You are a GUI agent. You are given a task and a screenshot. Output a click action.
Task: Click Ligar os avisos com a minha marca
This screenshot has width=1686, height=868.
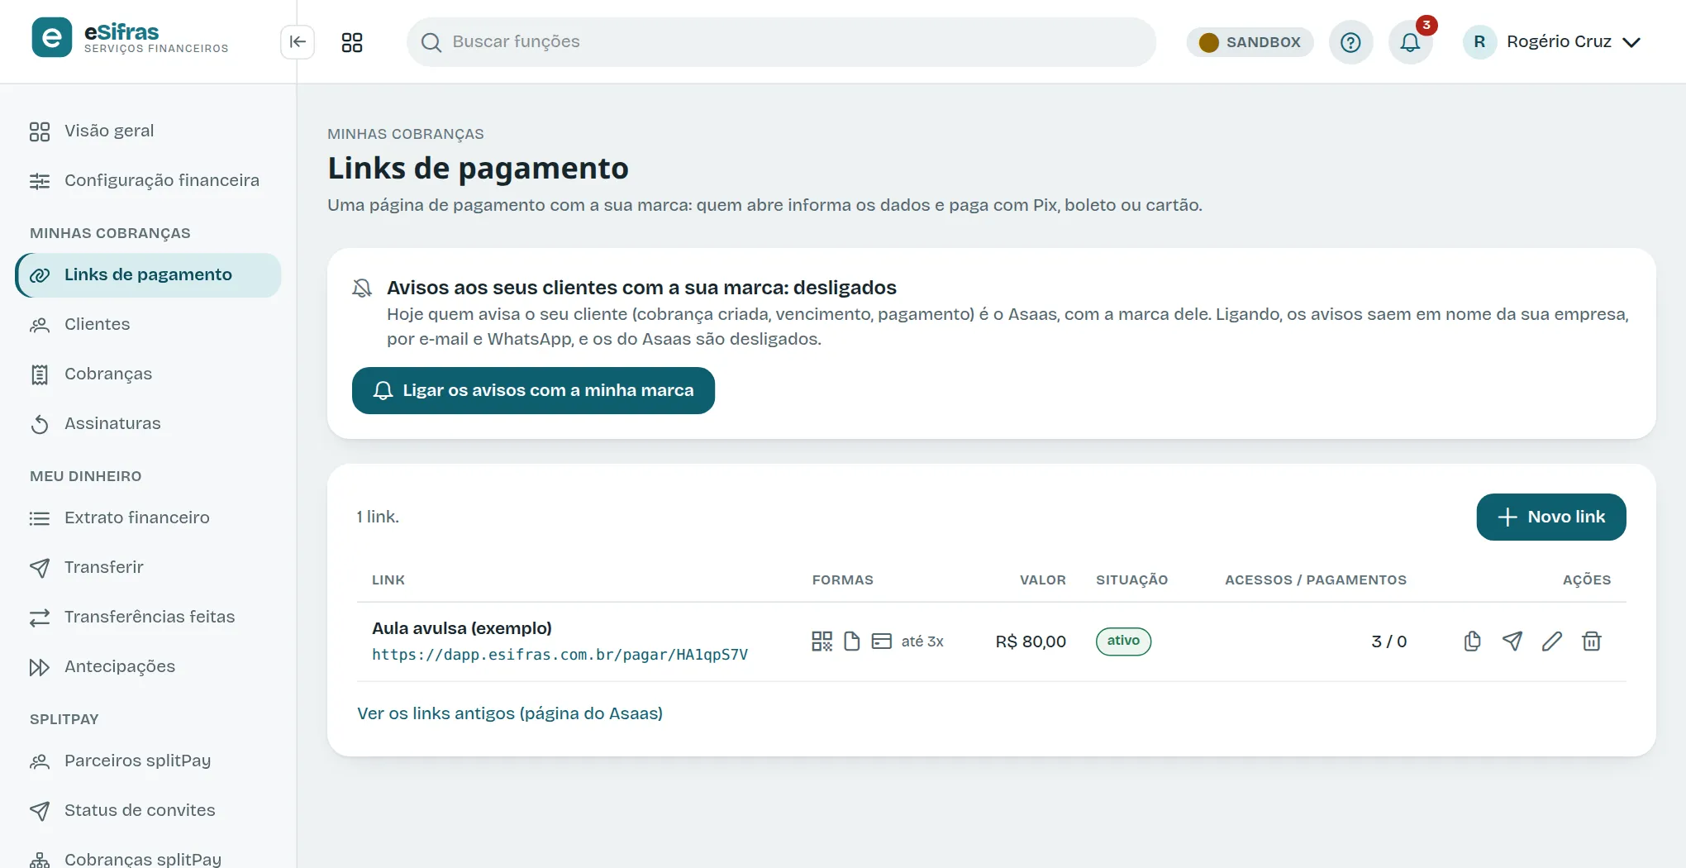(533, 390)
